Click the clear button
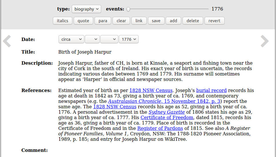This screenshot has height=157, width=276. pos(121,21)
